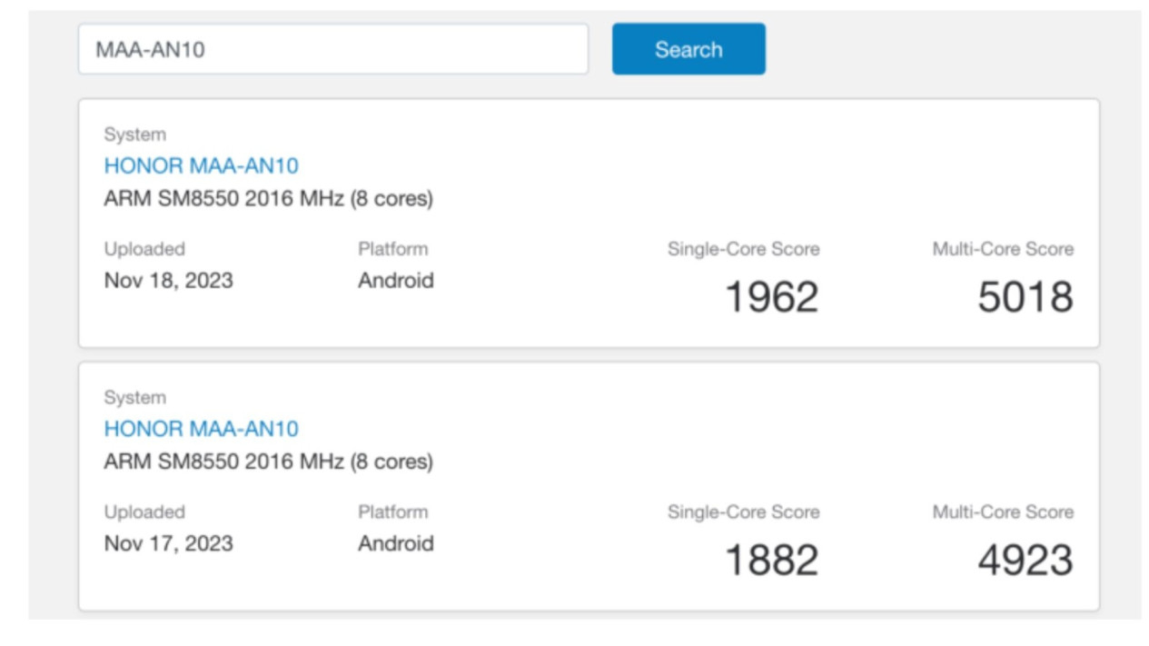Select the multi-core score 4923
The width and height of the screenshot is (1149, 646).
(x=1025, y=561)
